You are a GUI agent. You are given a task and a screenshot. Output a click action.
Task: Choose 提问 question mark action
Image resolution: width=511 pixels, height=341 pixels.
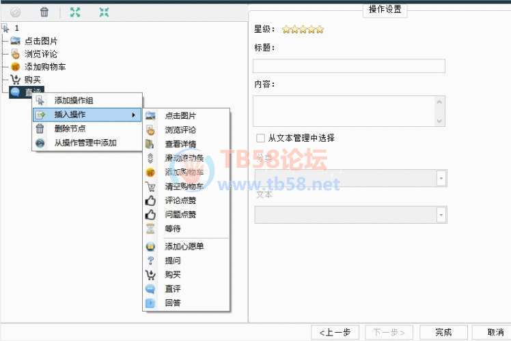(x=173, y=261)
